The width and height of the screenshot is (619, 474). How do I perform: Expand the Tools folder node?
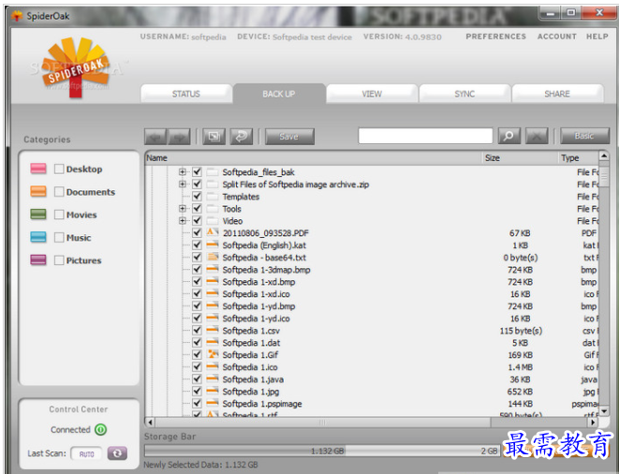pyautogui.click(x=183, y=209)
